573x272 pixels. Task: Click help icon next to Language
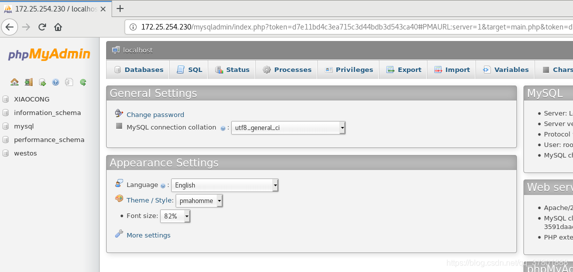point(163,185)
